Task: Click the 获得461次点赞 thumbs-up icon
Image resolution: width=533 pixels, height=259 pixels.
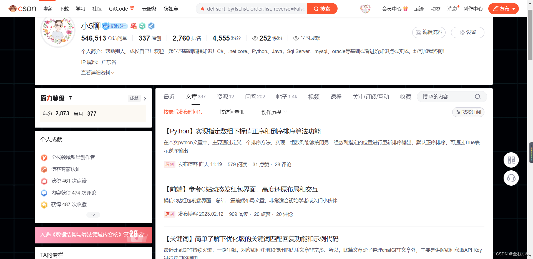Action: 44,181
